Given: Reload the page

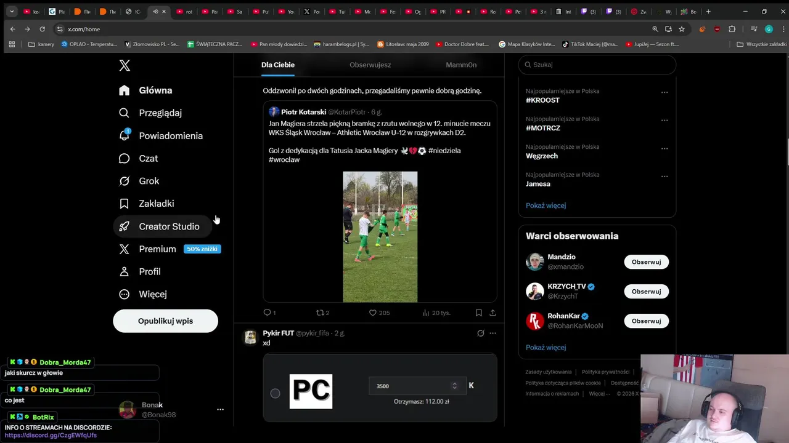Looking at the screenshot, I should point(42,29).
